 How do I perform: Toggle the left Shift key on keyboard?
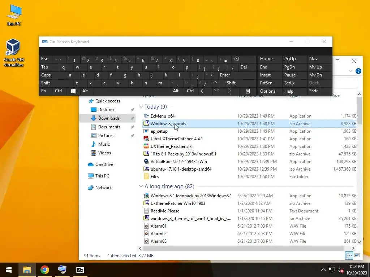pyautogui.click(x=56, y=83)
